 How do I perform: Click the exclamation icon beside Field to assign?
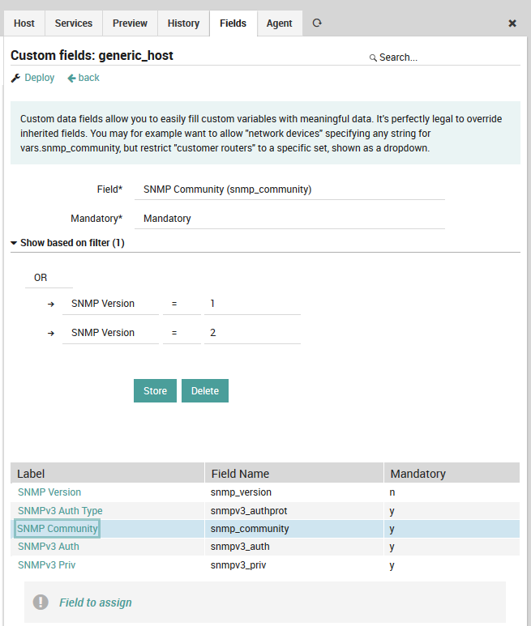point(41,603)
